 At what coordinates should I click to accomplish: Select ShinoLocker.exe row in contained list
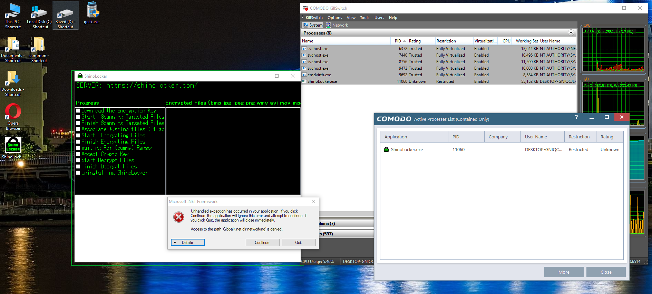click(x=502, y=149)
